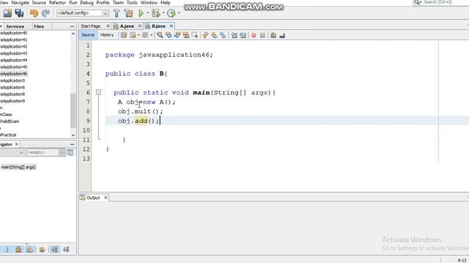469x263 pixels.
Task: Click the Debug Project icon
Action: click(156, 13)
